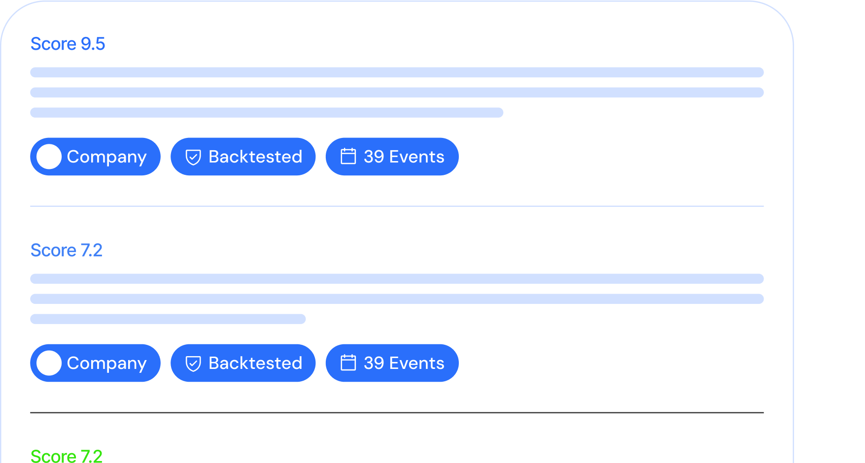The width and height of the screenshot is (865, 463).
Task: Select the Company pill under blue Score 7.2
Action: point(95,363)
